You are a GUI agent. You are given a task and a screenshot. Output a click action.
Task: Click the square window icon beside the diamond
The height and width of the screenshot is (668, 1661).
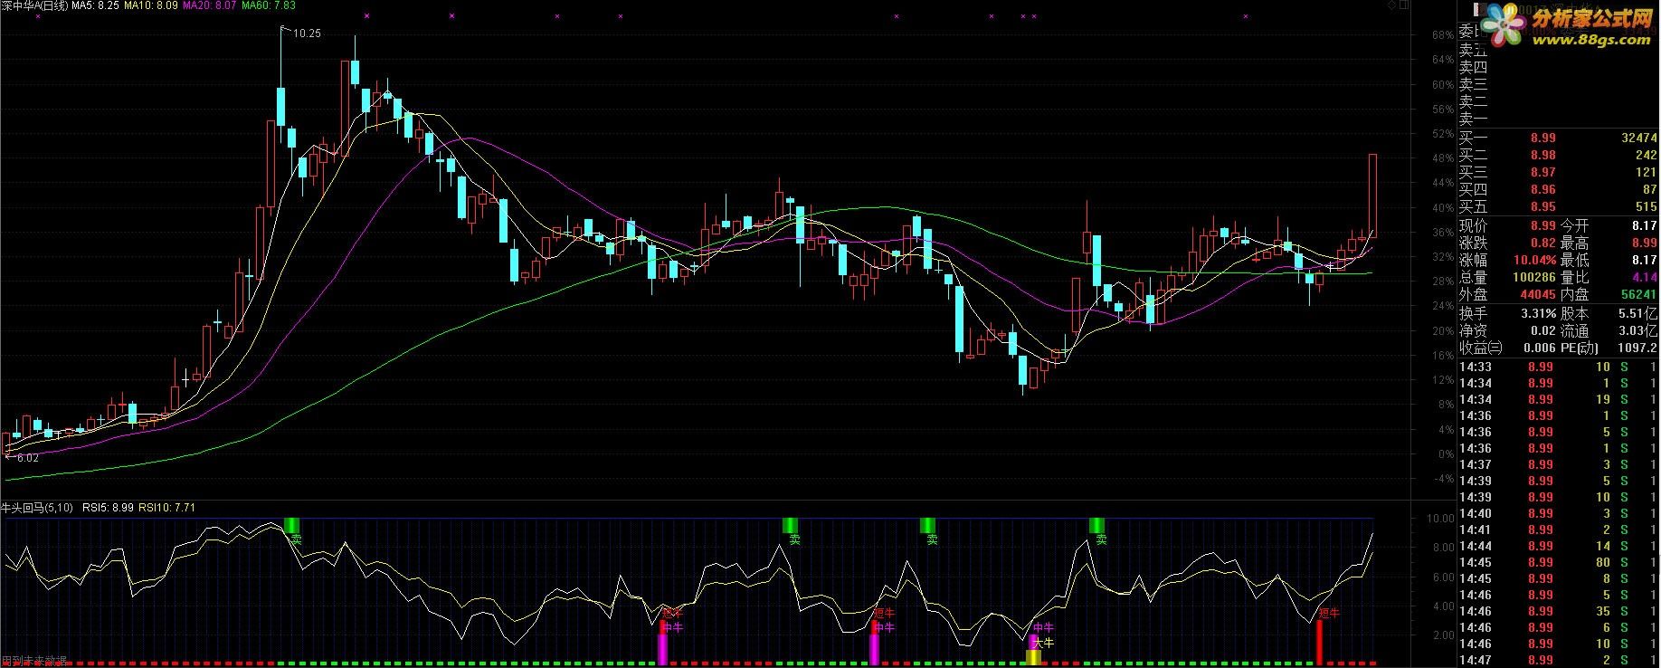[1403, 5]
